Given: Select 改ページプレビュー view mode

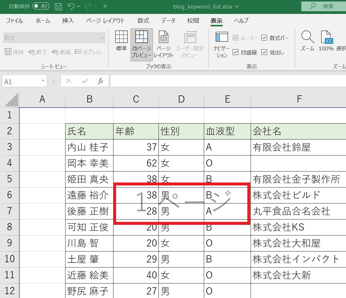Looking at the screenshot, I should [x=142, y=44].
